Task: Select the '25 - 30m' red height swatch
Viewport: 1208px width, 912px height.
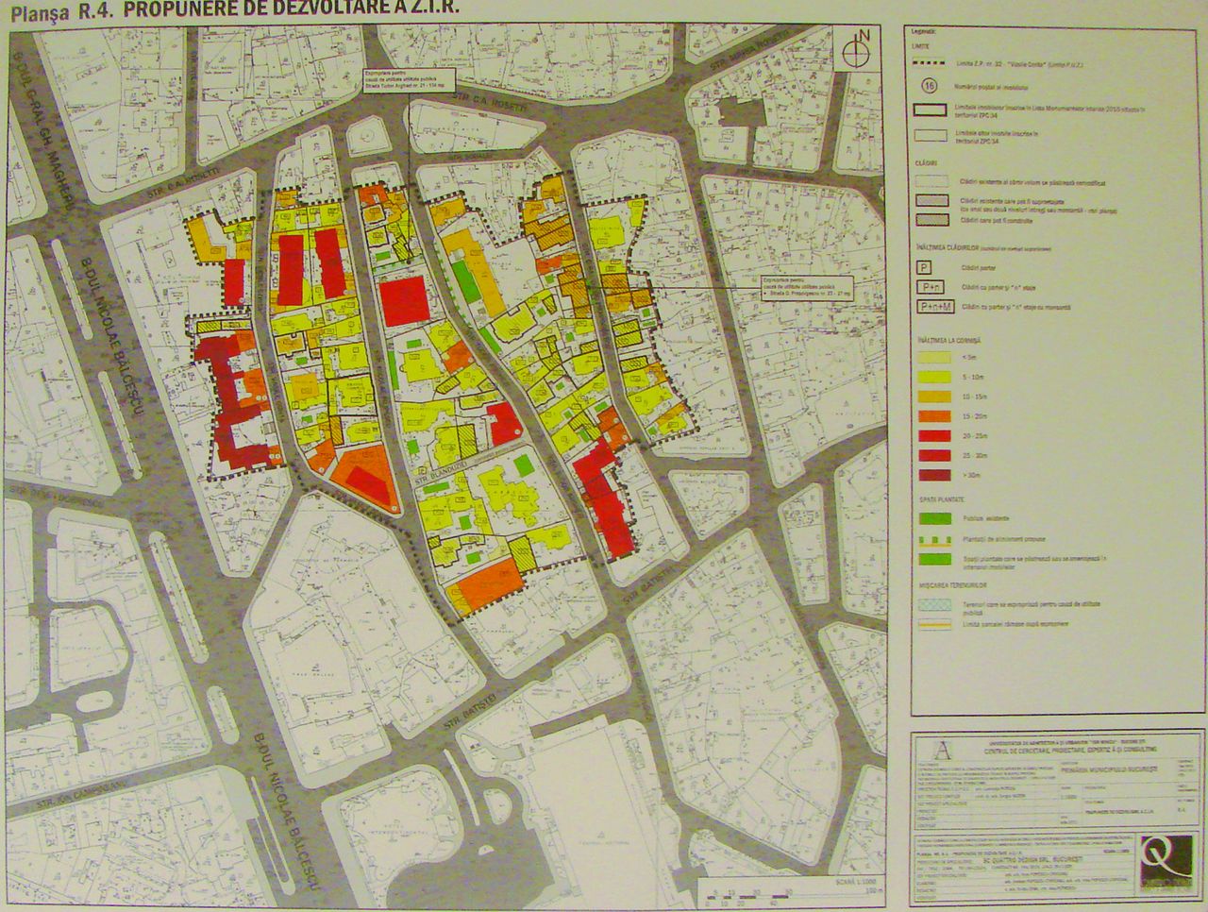Action: [932, 455]
